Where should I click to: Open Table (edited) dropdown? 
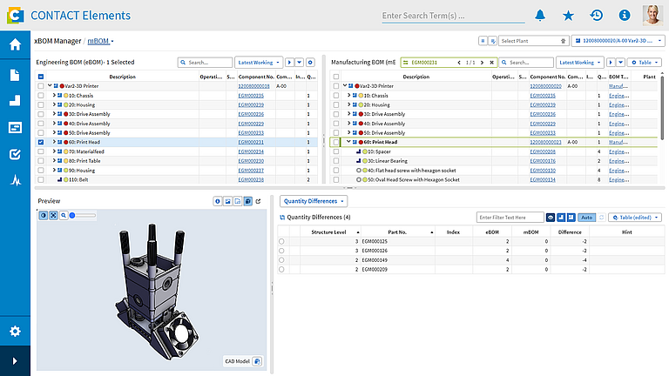click(636, 218)
